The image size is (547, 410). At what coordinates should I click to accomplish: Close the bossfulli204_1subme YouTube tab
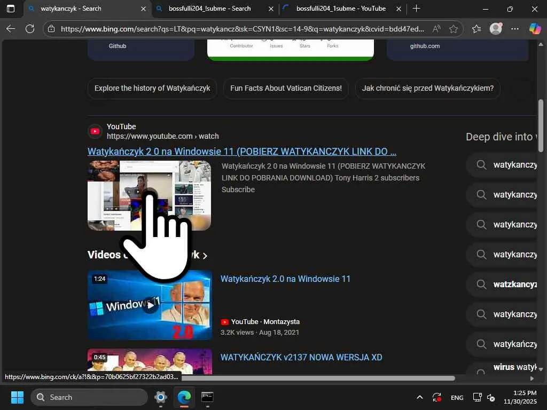[x=398, y=9]
